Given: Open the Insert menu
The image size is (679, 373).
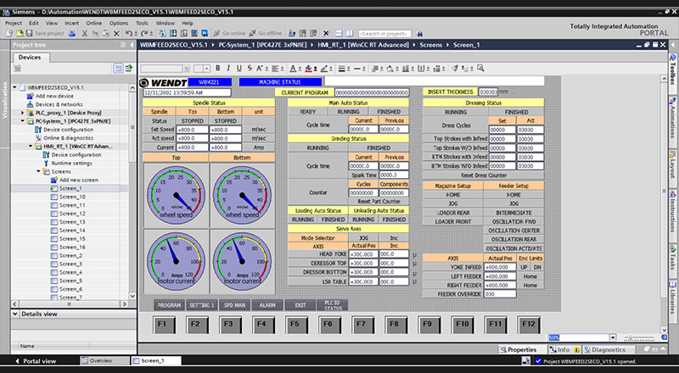Looking at the screenshot, I should (72, 24).
